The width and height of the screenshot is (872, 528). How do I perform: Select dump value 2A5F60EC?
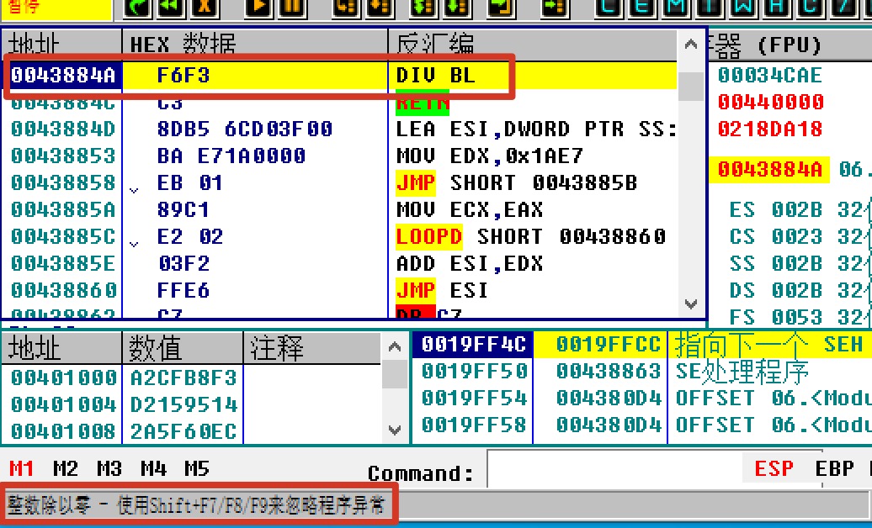click(x=183, y=431)
